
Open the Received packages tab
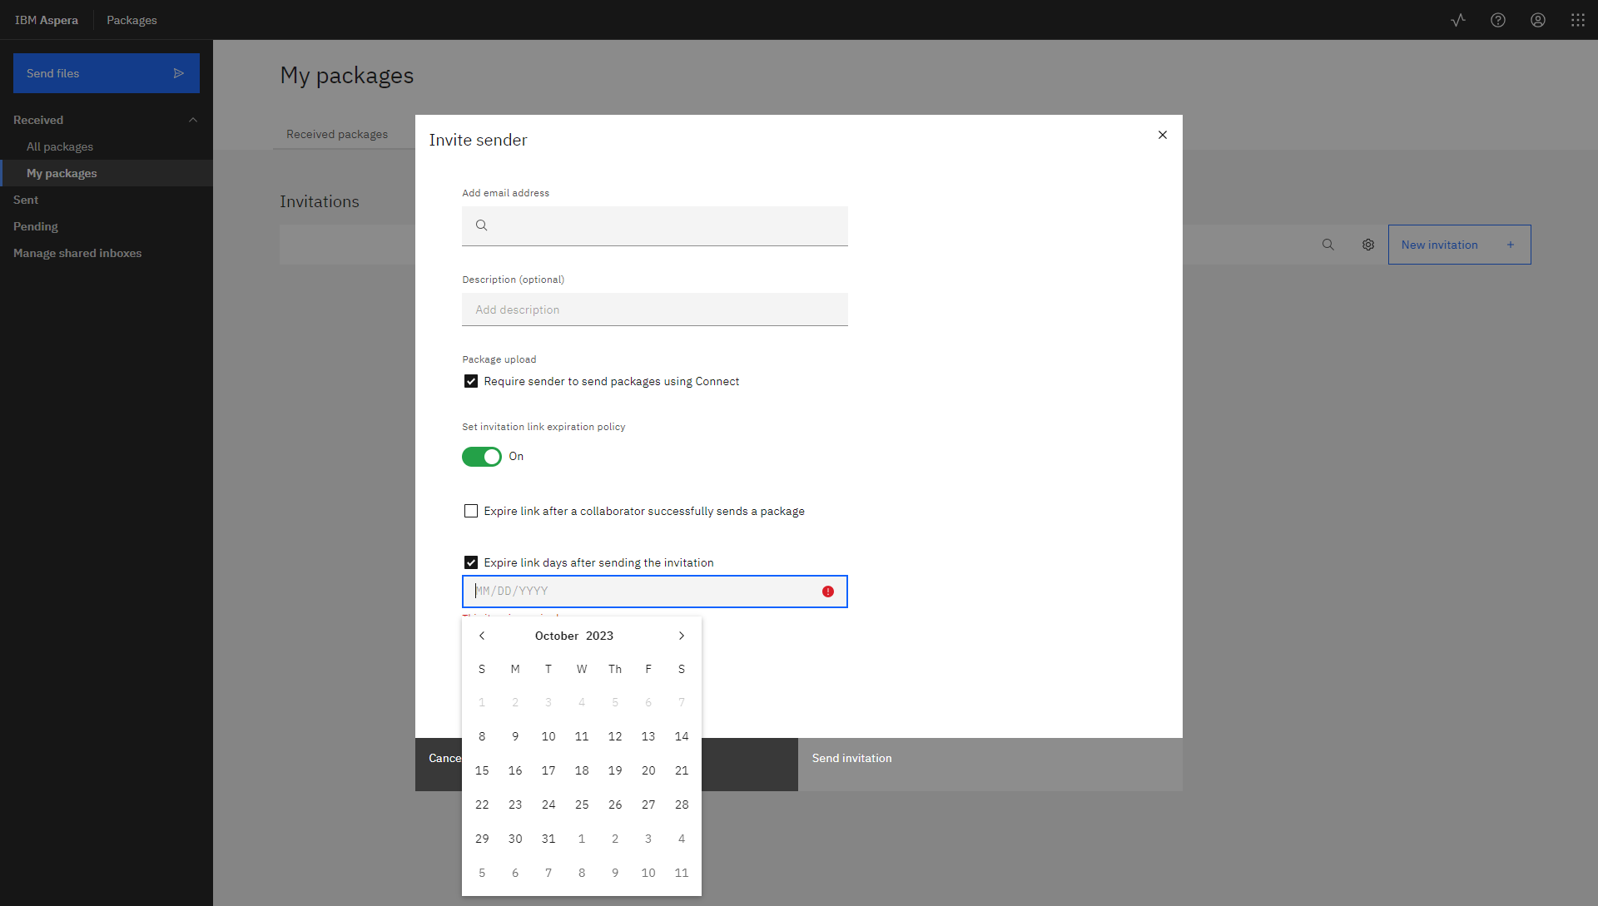coord(337,134)
